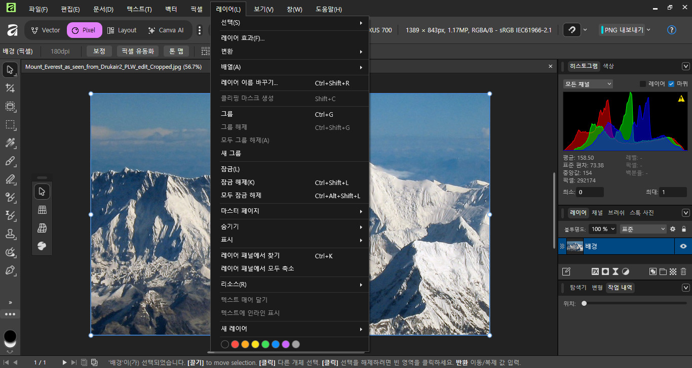Open blend mode 표준 dropdown
The image size is (692, 368).
tap(643, 229)
